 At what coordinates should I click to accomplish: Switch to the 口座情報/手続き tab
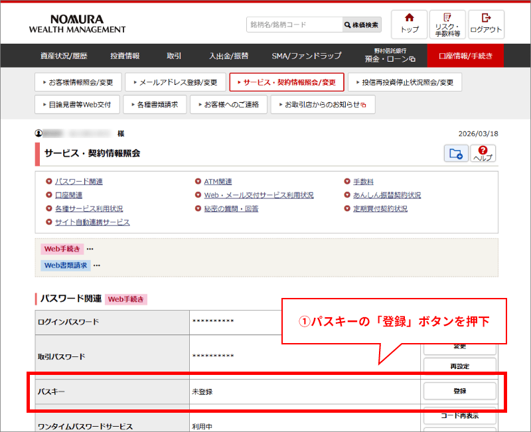tap(468, 56)
